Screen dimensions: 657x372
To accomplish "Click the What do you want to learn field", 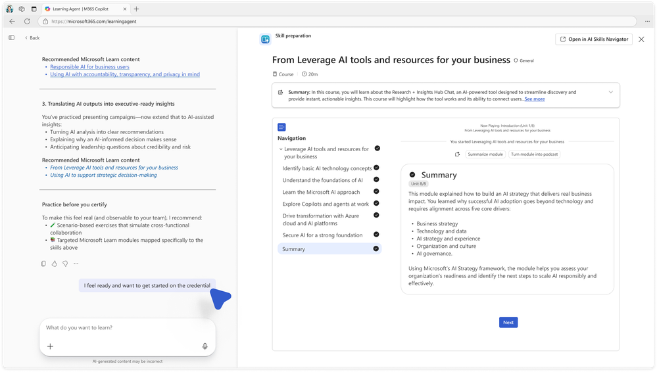I will (x=128, y=327).
